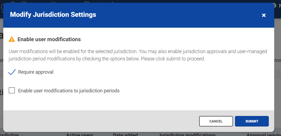Viewport: 281px width, 136px height.
Task: Click the Active users column header
Action: click(x=80, y=134)
